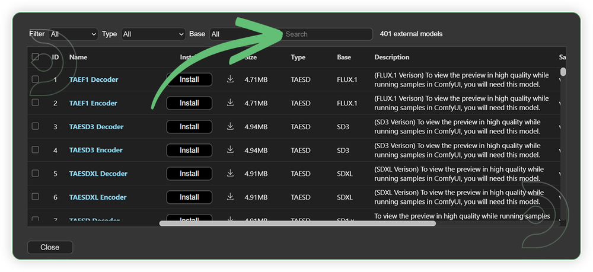The height and width of the screenshot is (272, 593).
Task: Click the vertical scrollbar thumb
Action: [563, 72]
